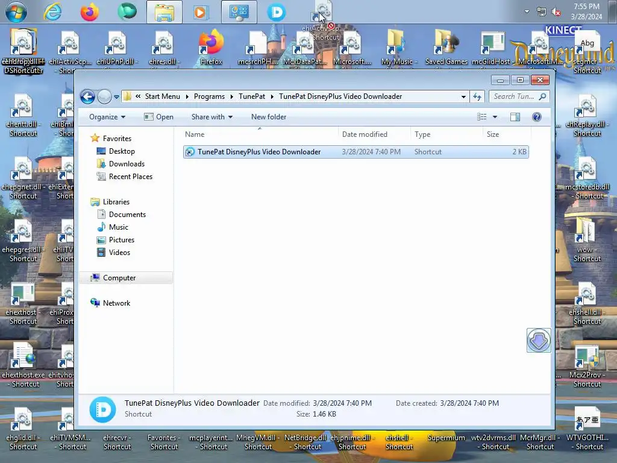Viewport: 617px width, 463px height.
Task: Sort by Date modified column
Action: pyautogui.click(x=374, y=134)
